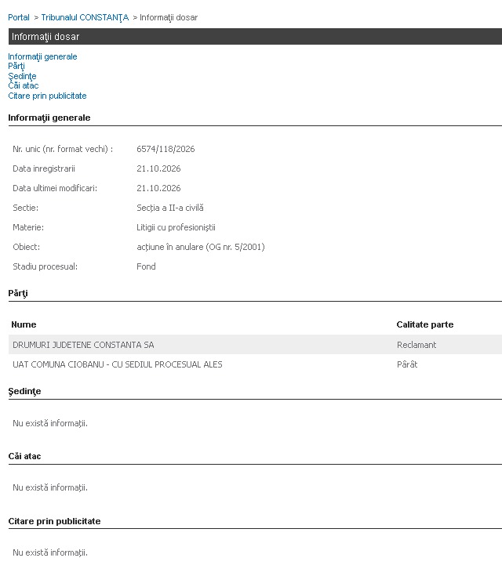The image size is (502, 565).
Task: Click Litigii cu profesioniștii value
Action: tap(176, 227)
